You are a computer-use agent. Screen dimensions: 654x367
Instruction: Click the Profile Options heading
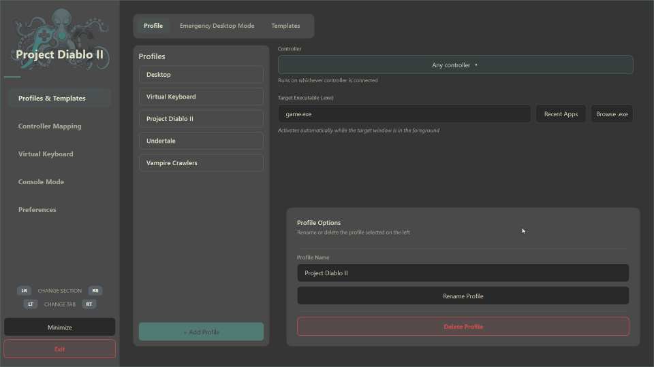pos(319,223)
